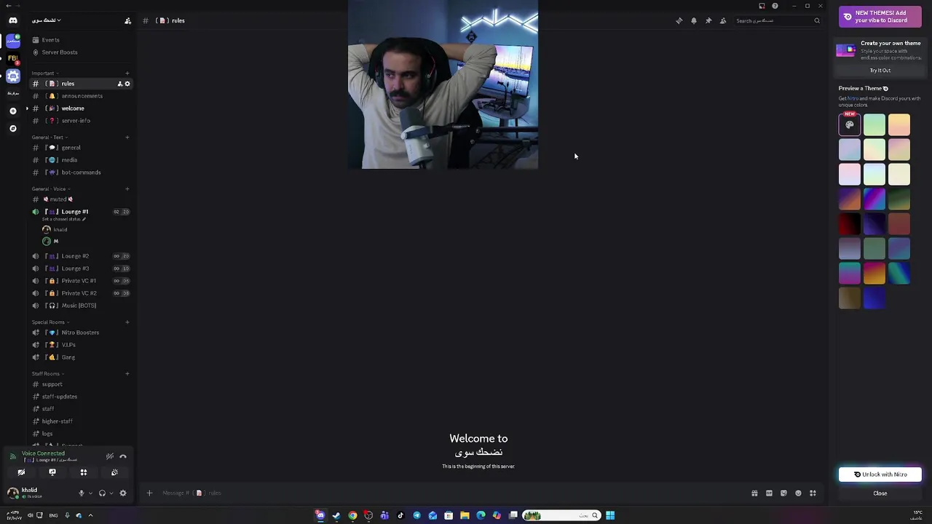Image resolution: width=932 pixels, height=524 pixels.
Task: Open the Nitro Boosters room
Action: (x=80, y=333)
